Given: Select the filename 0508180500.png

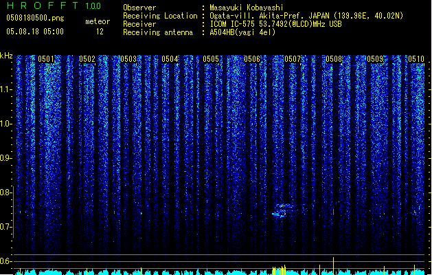Looking at the screenshot, I should [35, 18].
